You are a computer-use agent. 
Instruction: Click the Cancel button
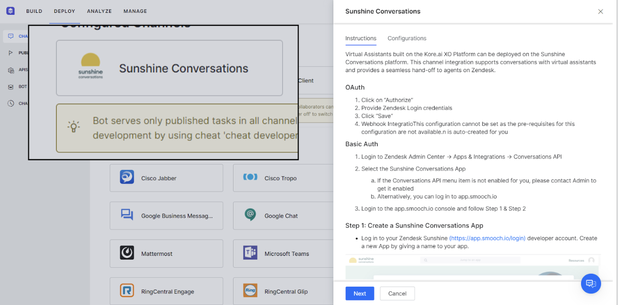(397, 294)
